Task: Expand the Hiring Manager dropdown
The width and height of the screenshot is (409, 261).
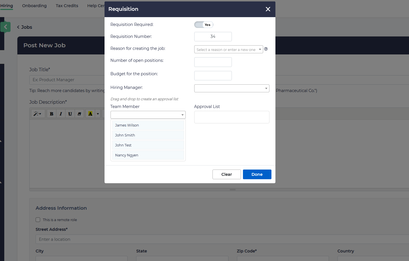Action: click(x=232, y=88)
